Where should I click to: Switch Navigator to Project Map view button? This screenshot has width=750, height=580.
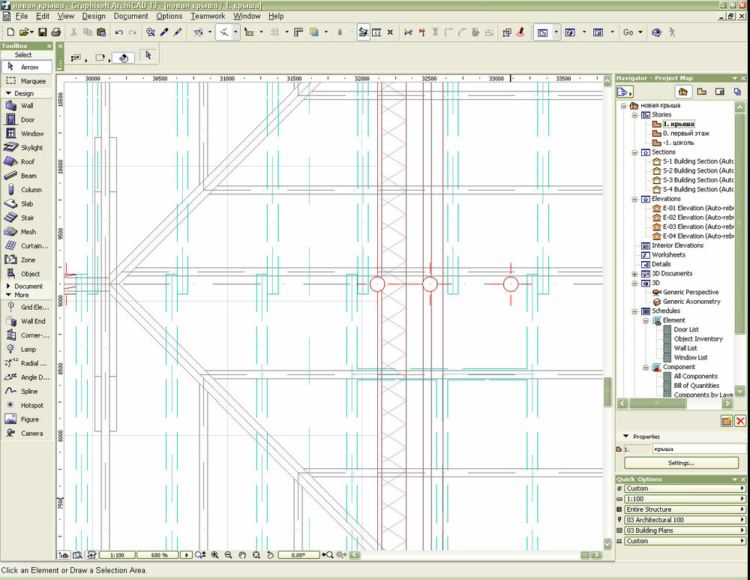click(x=682, y=92)
